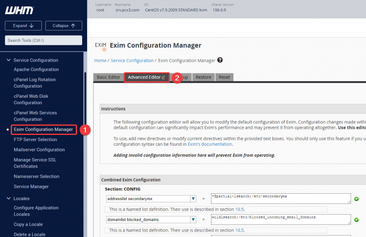Click the Collapse button in sidebar
Screen dimensions: 366x237
[64, 26]
